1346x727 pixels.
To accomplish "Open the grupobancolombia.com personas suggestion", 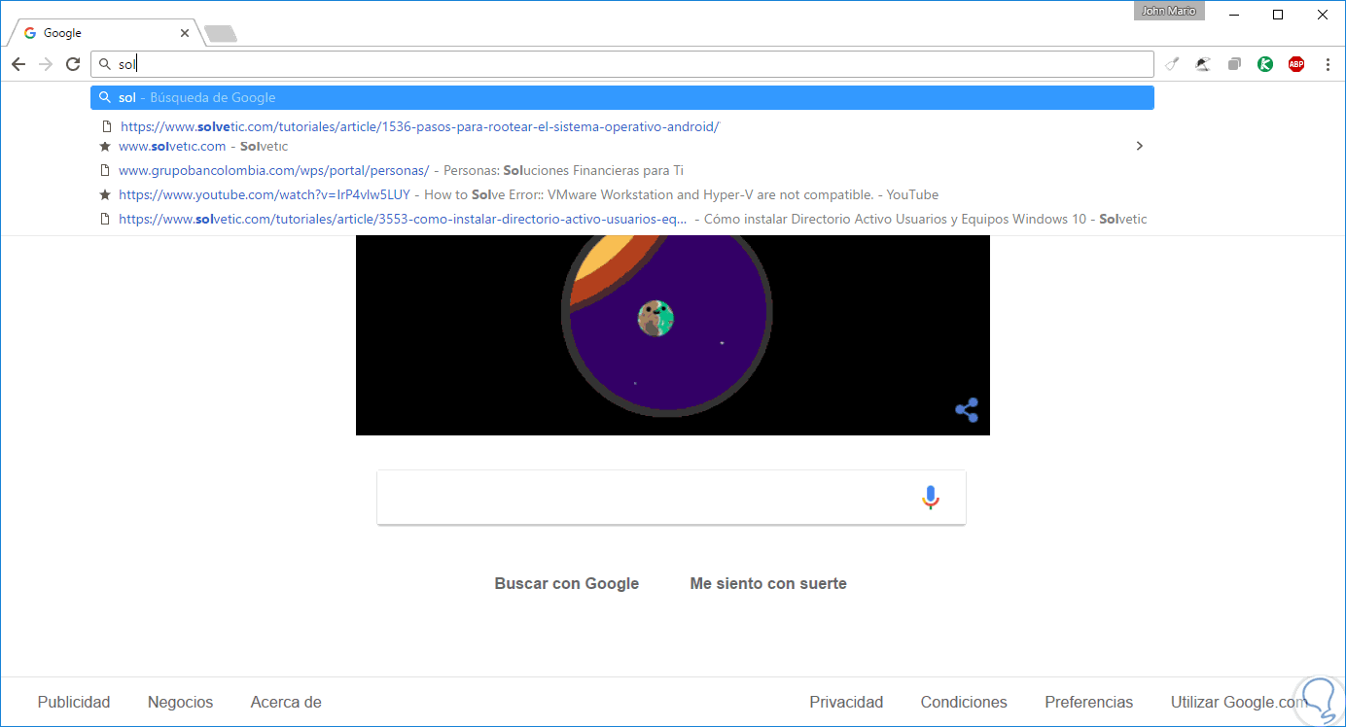I will 622,170.
